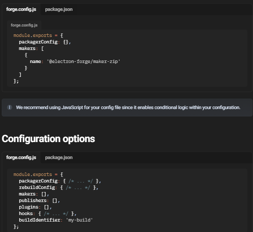Screen dimensions: 253x232
Task: Select the top forge.config.js tab
Action: [x=21, y=10]
